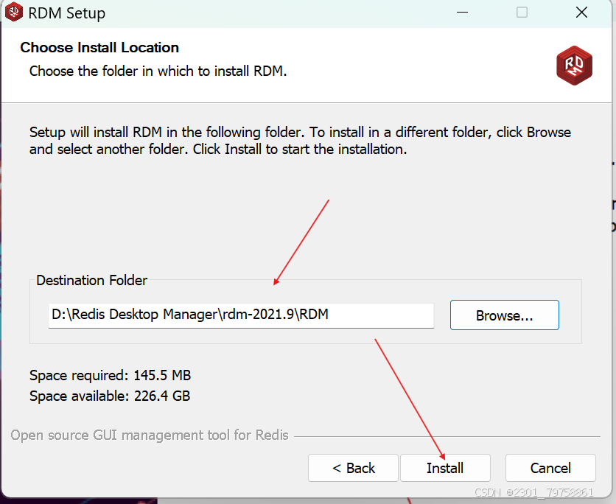Image resolution: width=616 pixels, height=504 pixels.
Task: Select the 'Space required: 145.5 MB' text
Action: coord(110,375)
